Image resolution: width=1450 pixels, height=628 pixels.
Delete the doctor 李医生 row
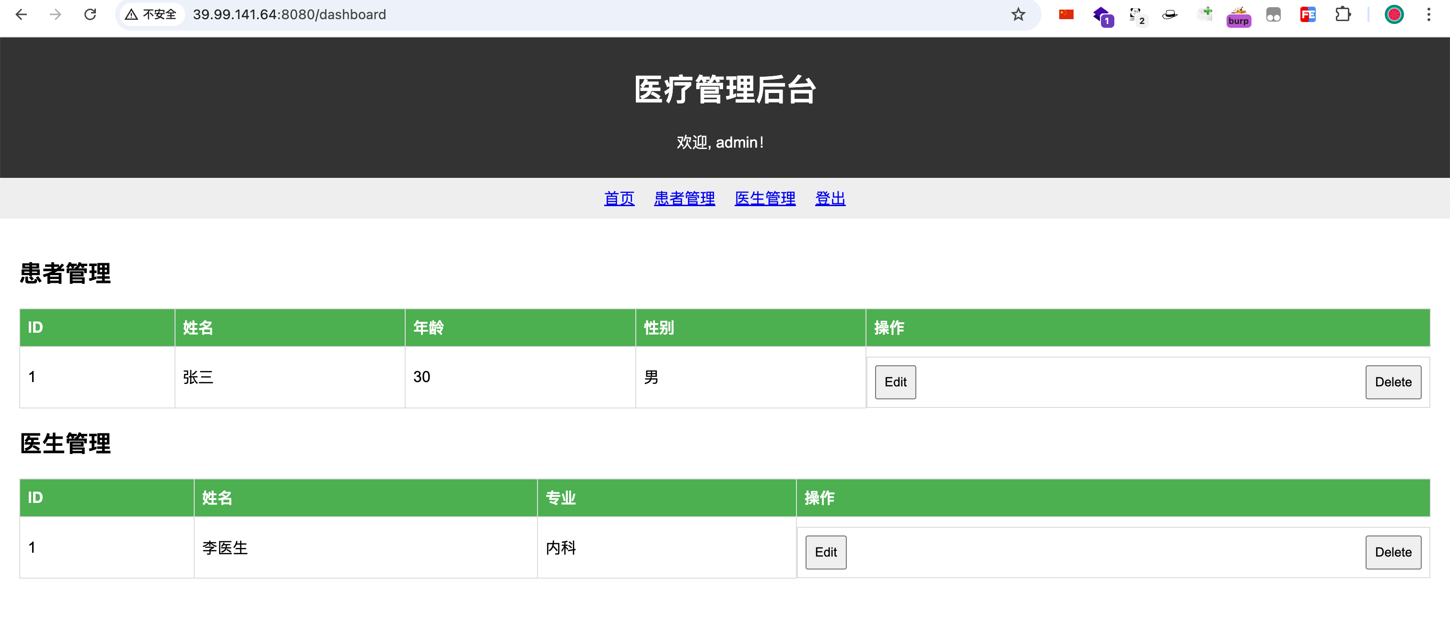click(x=1392, y=552)
